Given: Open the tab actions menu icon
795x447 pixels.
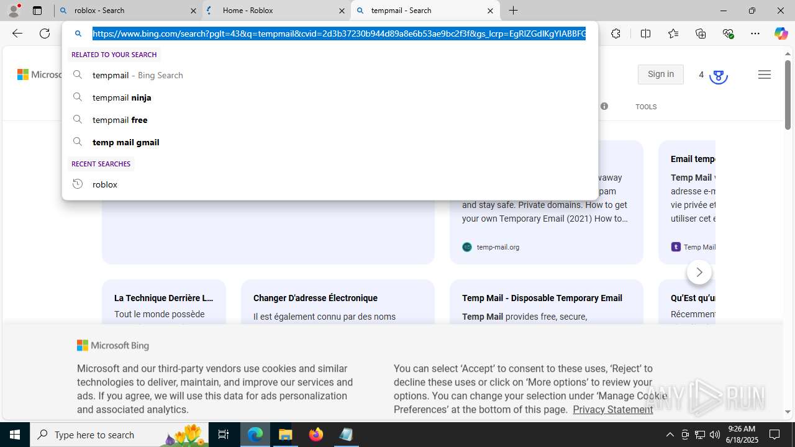Looking at the screenshot, I should tap(37, 11).
